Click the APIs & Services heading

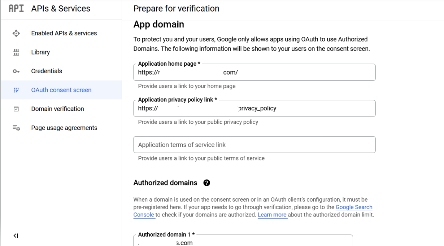[61, 9]
